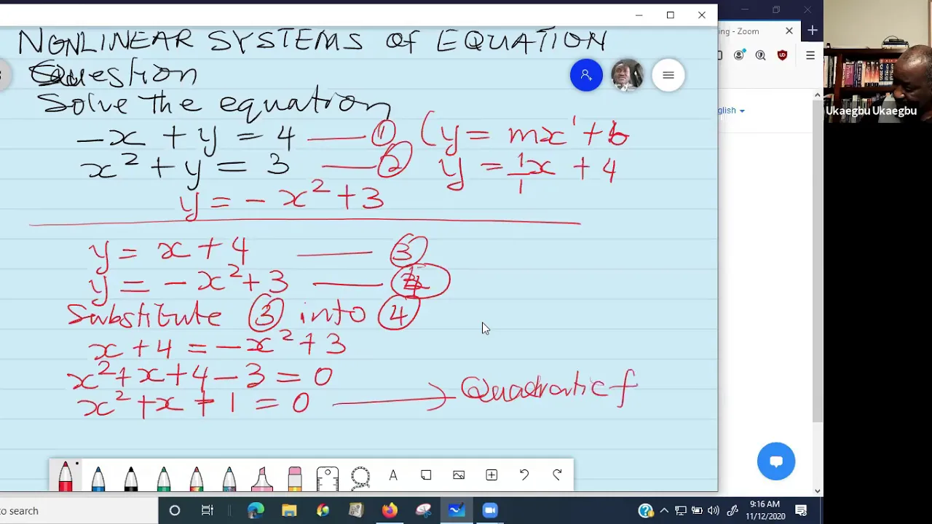Insert an image into the whiteboard

459,475
